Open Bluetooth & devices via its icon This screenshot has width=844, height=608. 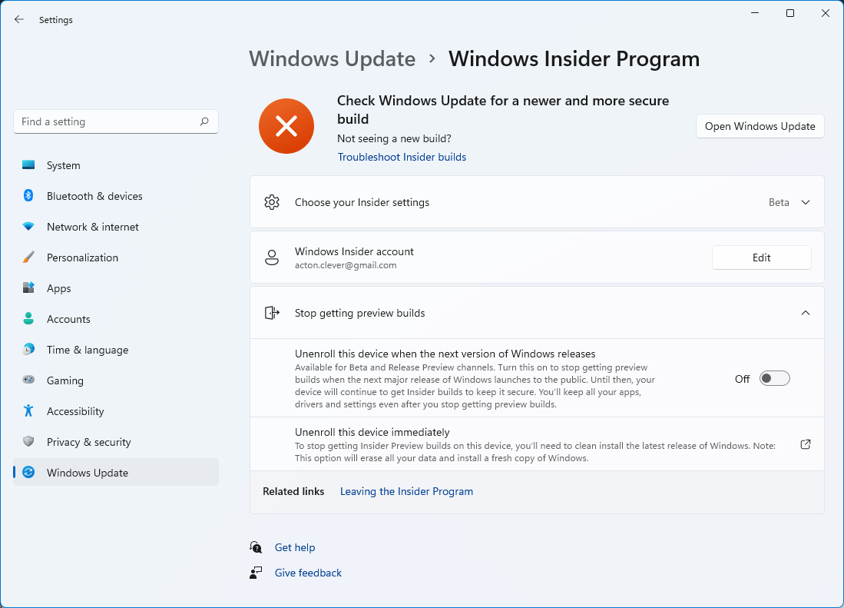28,196
